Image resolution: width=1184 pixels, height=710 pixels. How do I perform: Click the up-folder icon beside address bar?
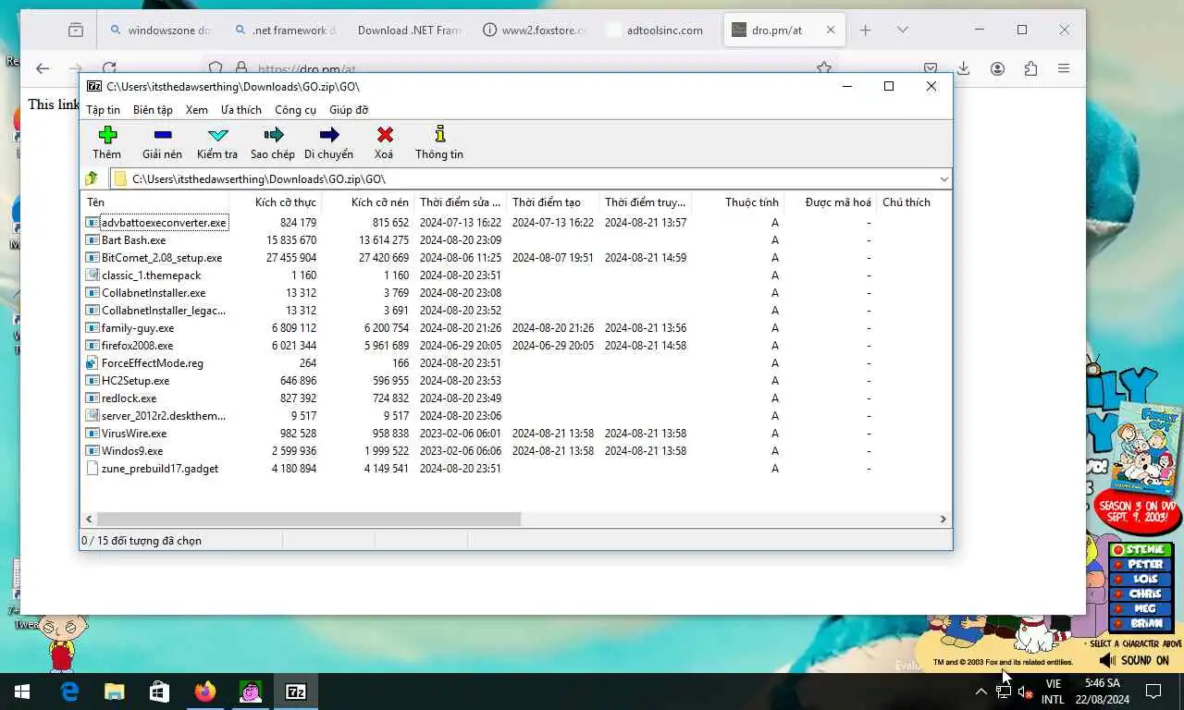click(92, 178)
